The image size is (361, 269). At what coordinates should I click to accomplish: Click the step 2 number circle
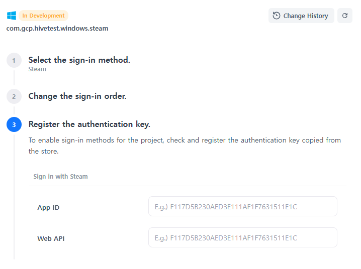pos(14,96)
